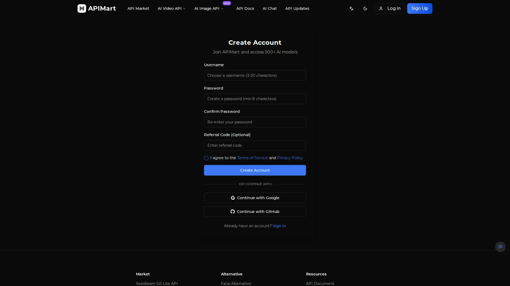Click the Referral Code input field
The height and width of the screenshot is (286, 510).
(255, 145)
